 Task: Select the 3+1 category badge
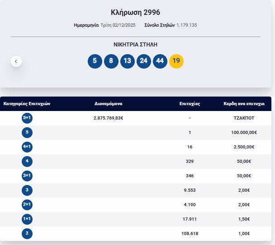[27, 176]
